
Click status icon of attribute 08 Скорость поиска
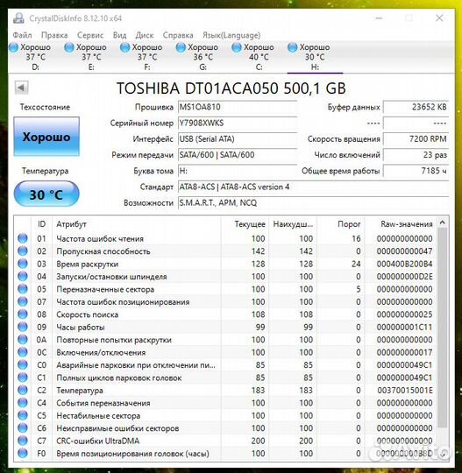click(x=23, y=314)
